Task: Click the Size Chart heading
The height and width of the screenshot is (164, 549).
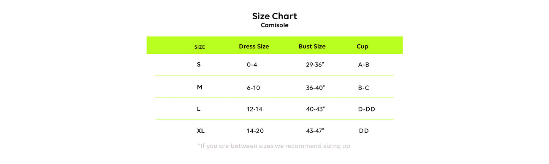Action: coord(274,16)
